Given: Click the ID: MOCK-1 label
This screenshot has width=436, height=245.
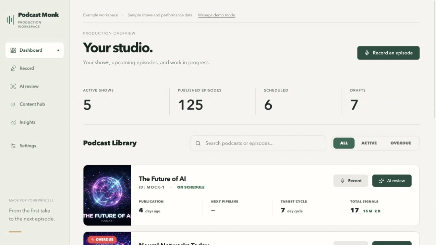Looking at the screenshot, I should [x=152, y=187].
